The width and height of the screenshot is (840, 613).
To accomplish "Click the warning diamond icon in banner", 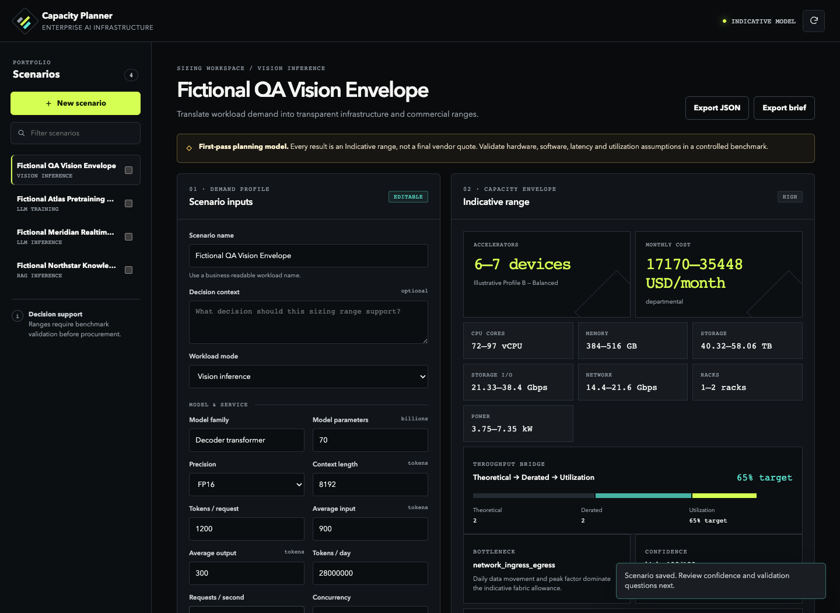I will (189, 148).
